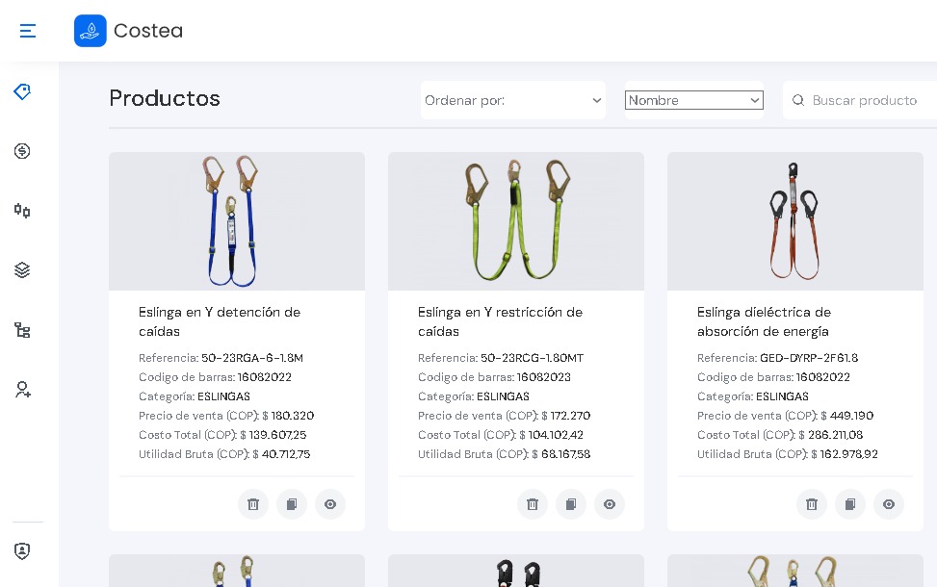Expand the Nombre select box
The image size is (937, 587).
[693, 100]
